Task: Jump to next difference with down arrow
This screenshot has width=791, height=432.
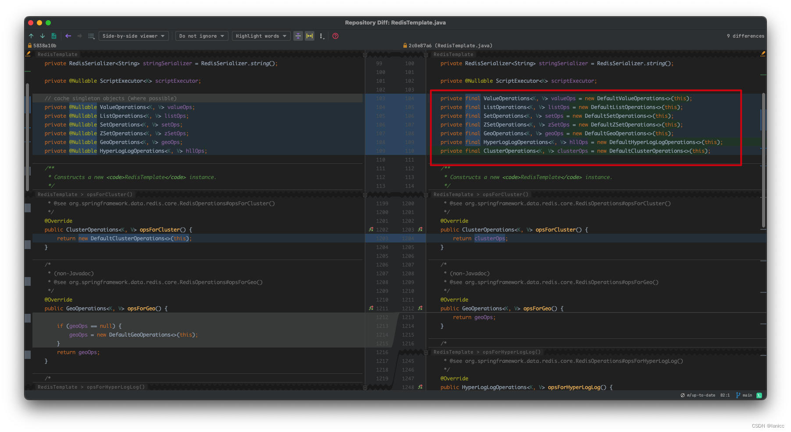Action: coord(43,36)
